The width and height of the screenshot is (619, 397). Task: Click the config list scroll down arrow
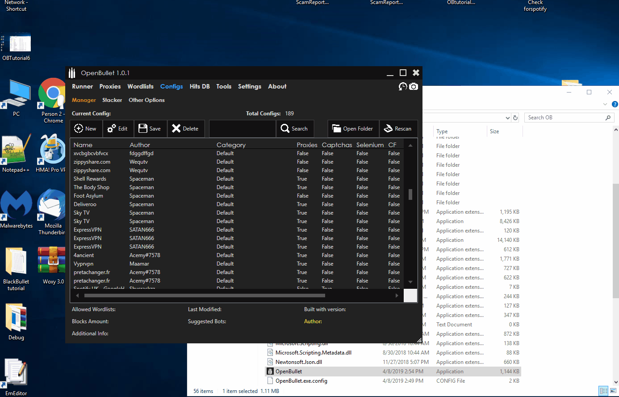point(410,282)
